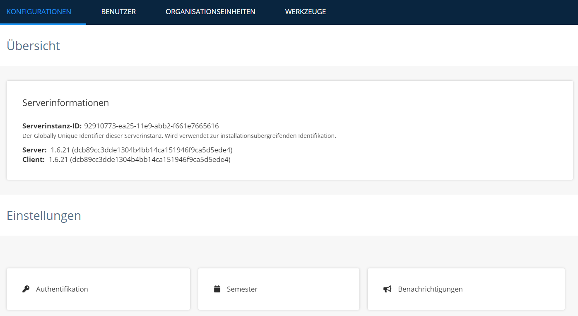Open the Benachrichtigungen settings card
This screenshot has height=316, width=578.
pos(466,289)
